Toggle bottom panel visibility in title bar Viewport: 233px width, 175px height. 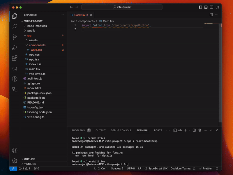[x=206, y=7]
